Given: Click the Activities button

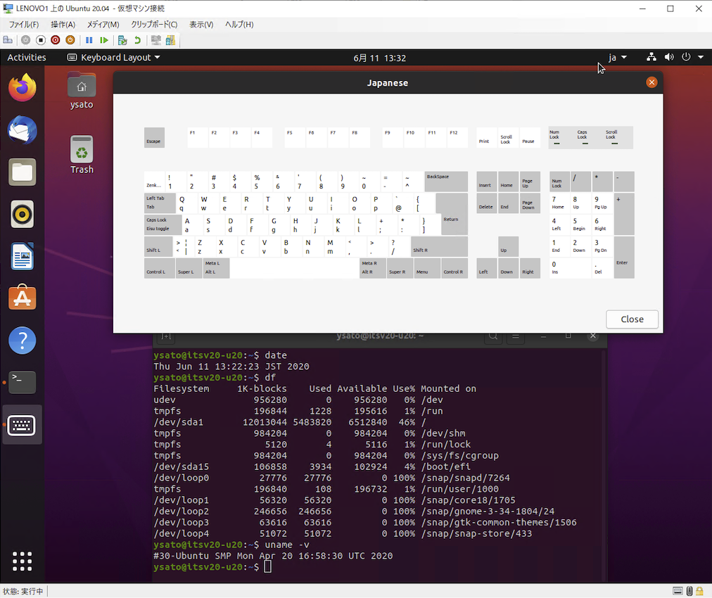Looking at the screenshot, I should (x=27, y=58).
